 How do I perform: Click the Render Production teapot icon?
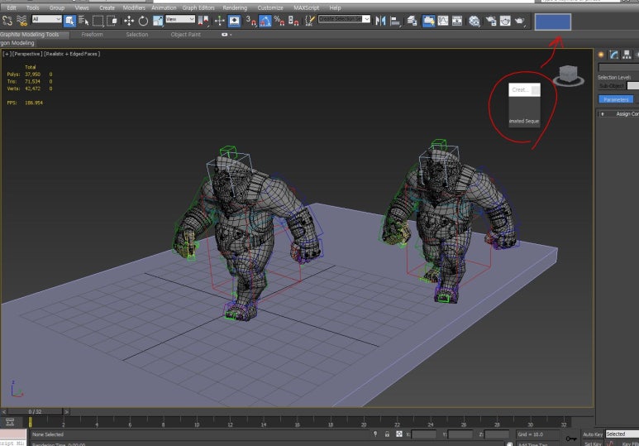(x=520, y=21)
